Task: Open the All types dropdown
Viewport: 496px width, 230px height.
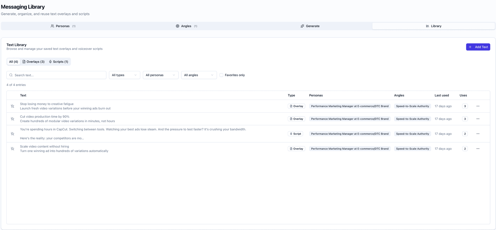Action: (x=125, y=75)
